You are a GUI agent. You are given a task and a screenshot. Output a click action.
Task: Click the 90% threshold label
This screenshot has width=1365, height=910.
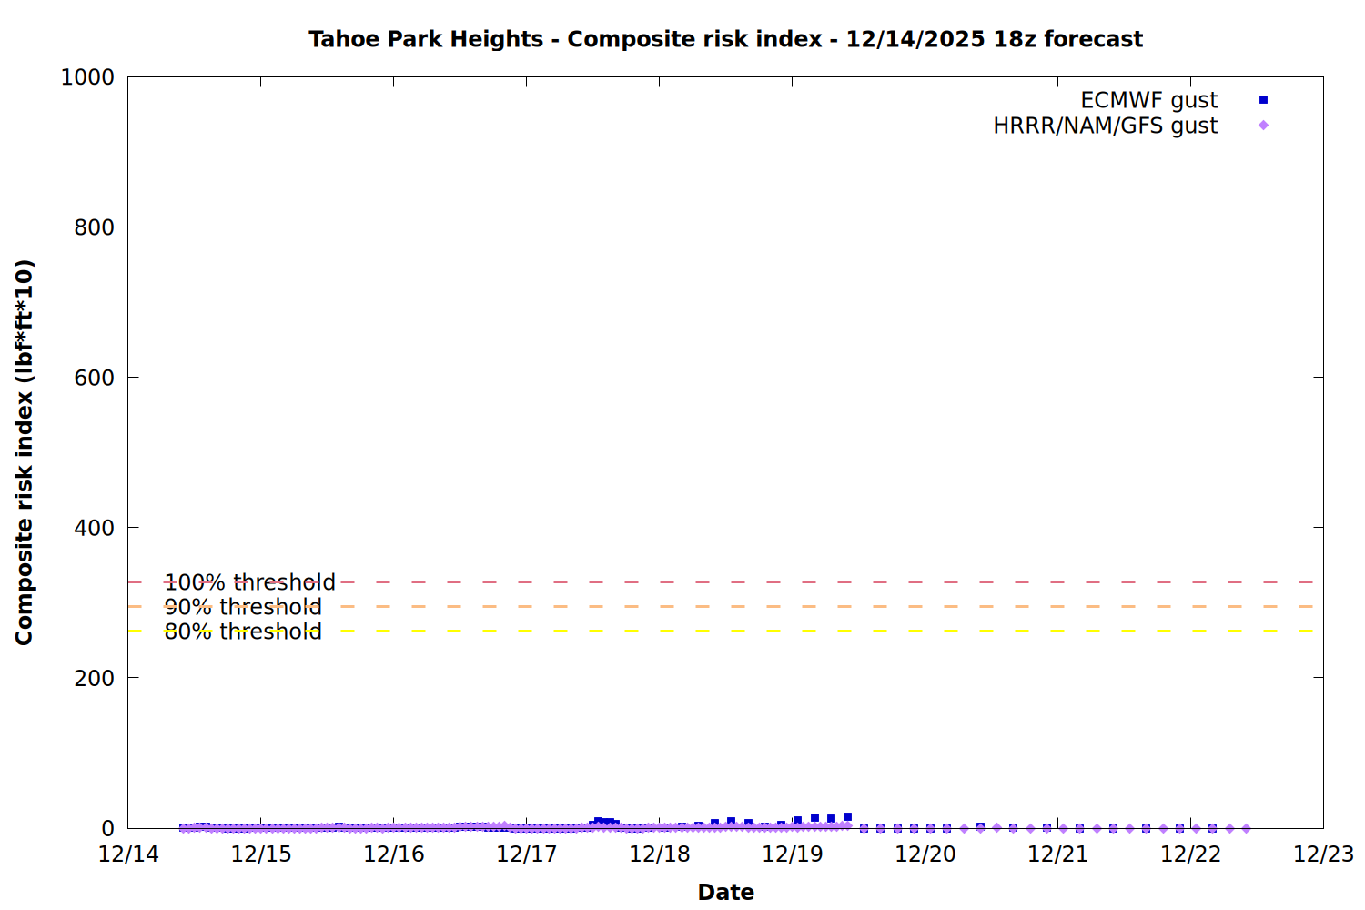243,607
